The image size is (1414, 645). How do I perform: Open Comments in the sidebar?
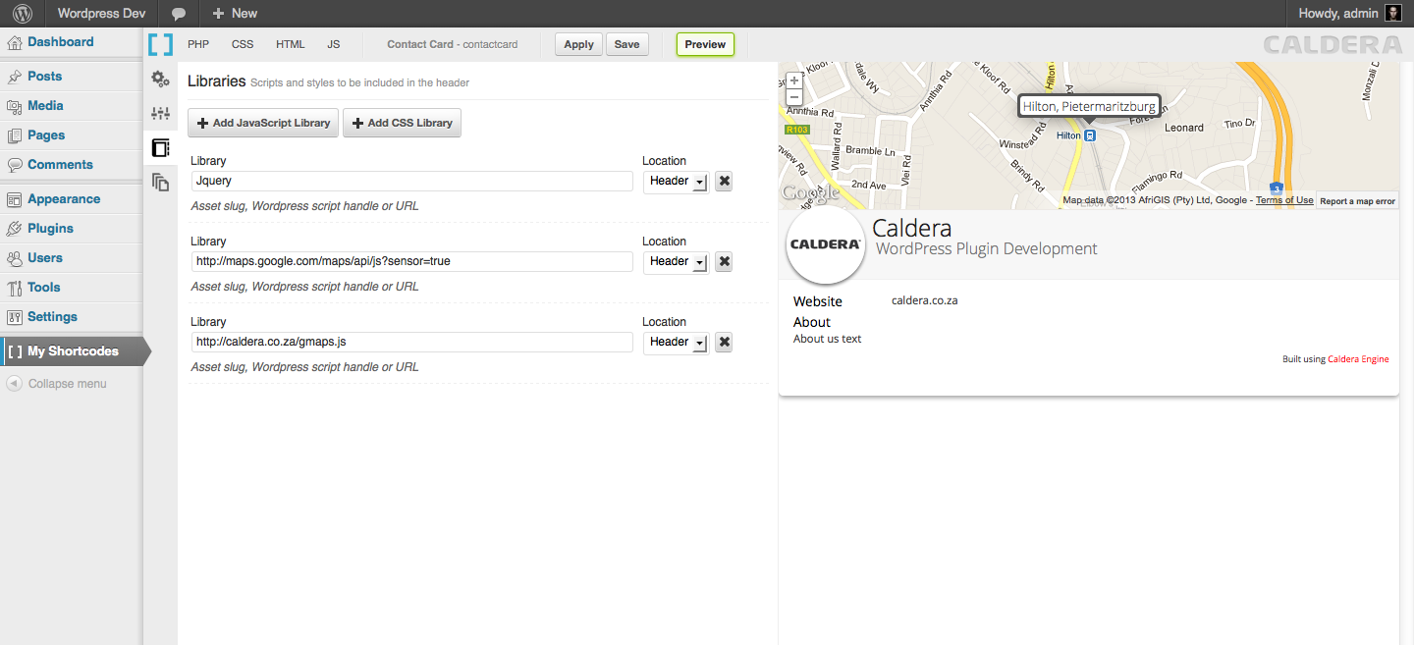tap(60, 165)
